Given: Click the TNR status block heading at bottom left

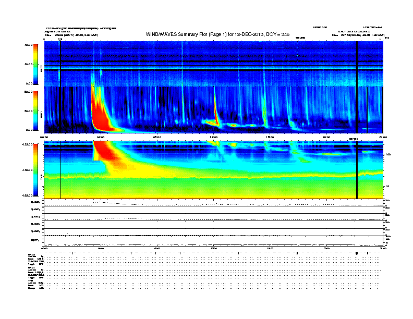Looking at the screenshot, I should tap(30, 280).
